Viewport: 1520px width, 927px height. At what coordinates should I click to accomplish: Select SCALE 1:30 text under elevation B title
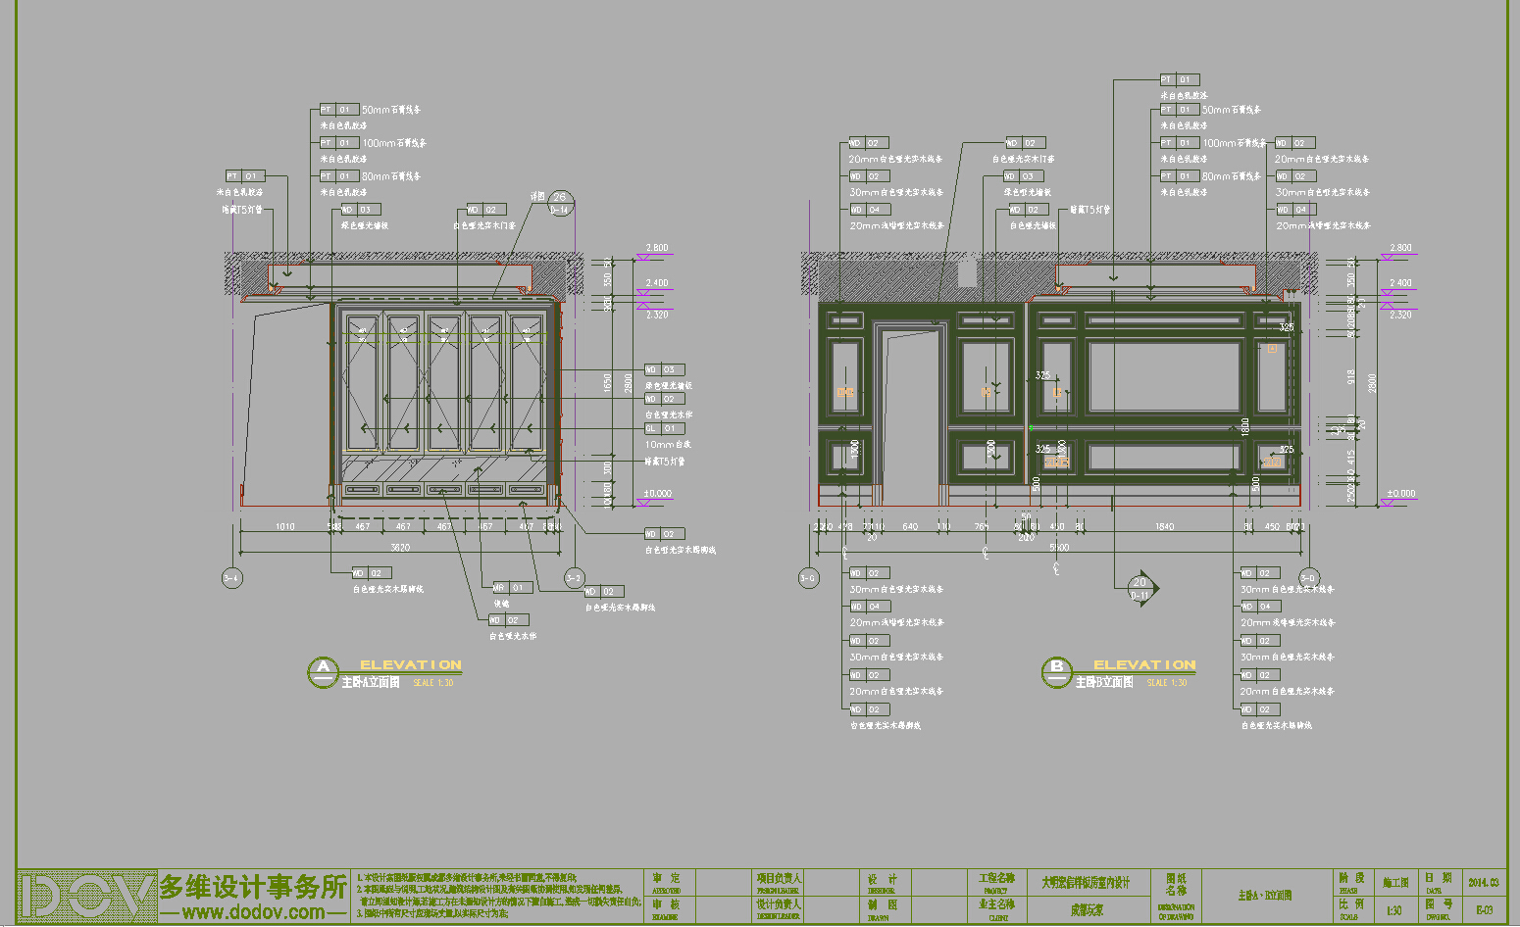coord(1167,683)
